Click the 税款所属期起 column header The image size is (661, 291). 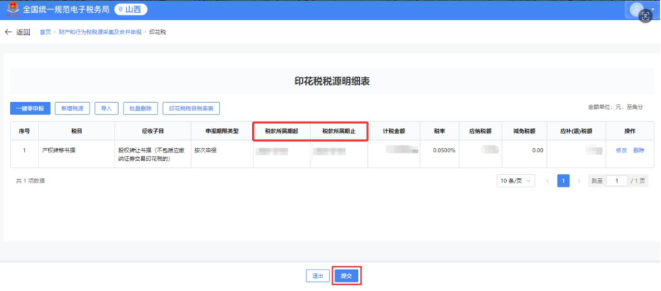pyautogui.click(x=282, y=131)
